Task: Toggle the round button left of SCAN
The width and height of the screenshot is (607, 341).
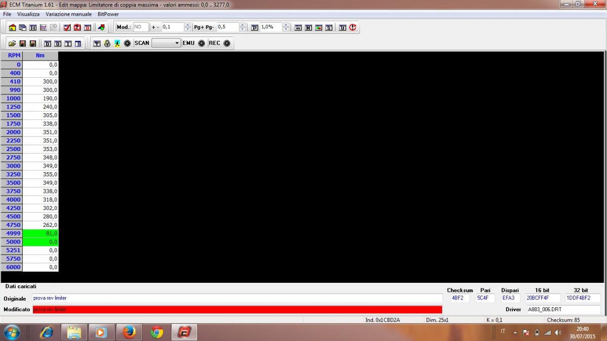Action: [x=127, y=43]
